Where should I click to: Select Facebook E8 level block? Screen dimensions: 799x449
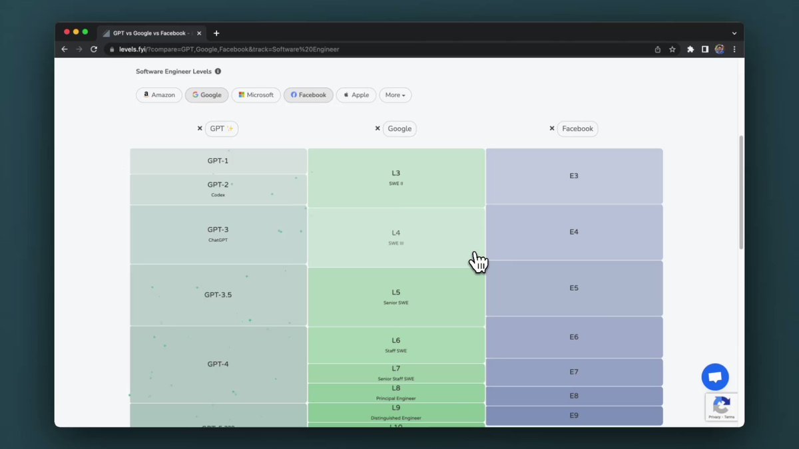574,396
